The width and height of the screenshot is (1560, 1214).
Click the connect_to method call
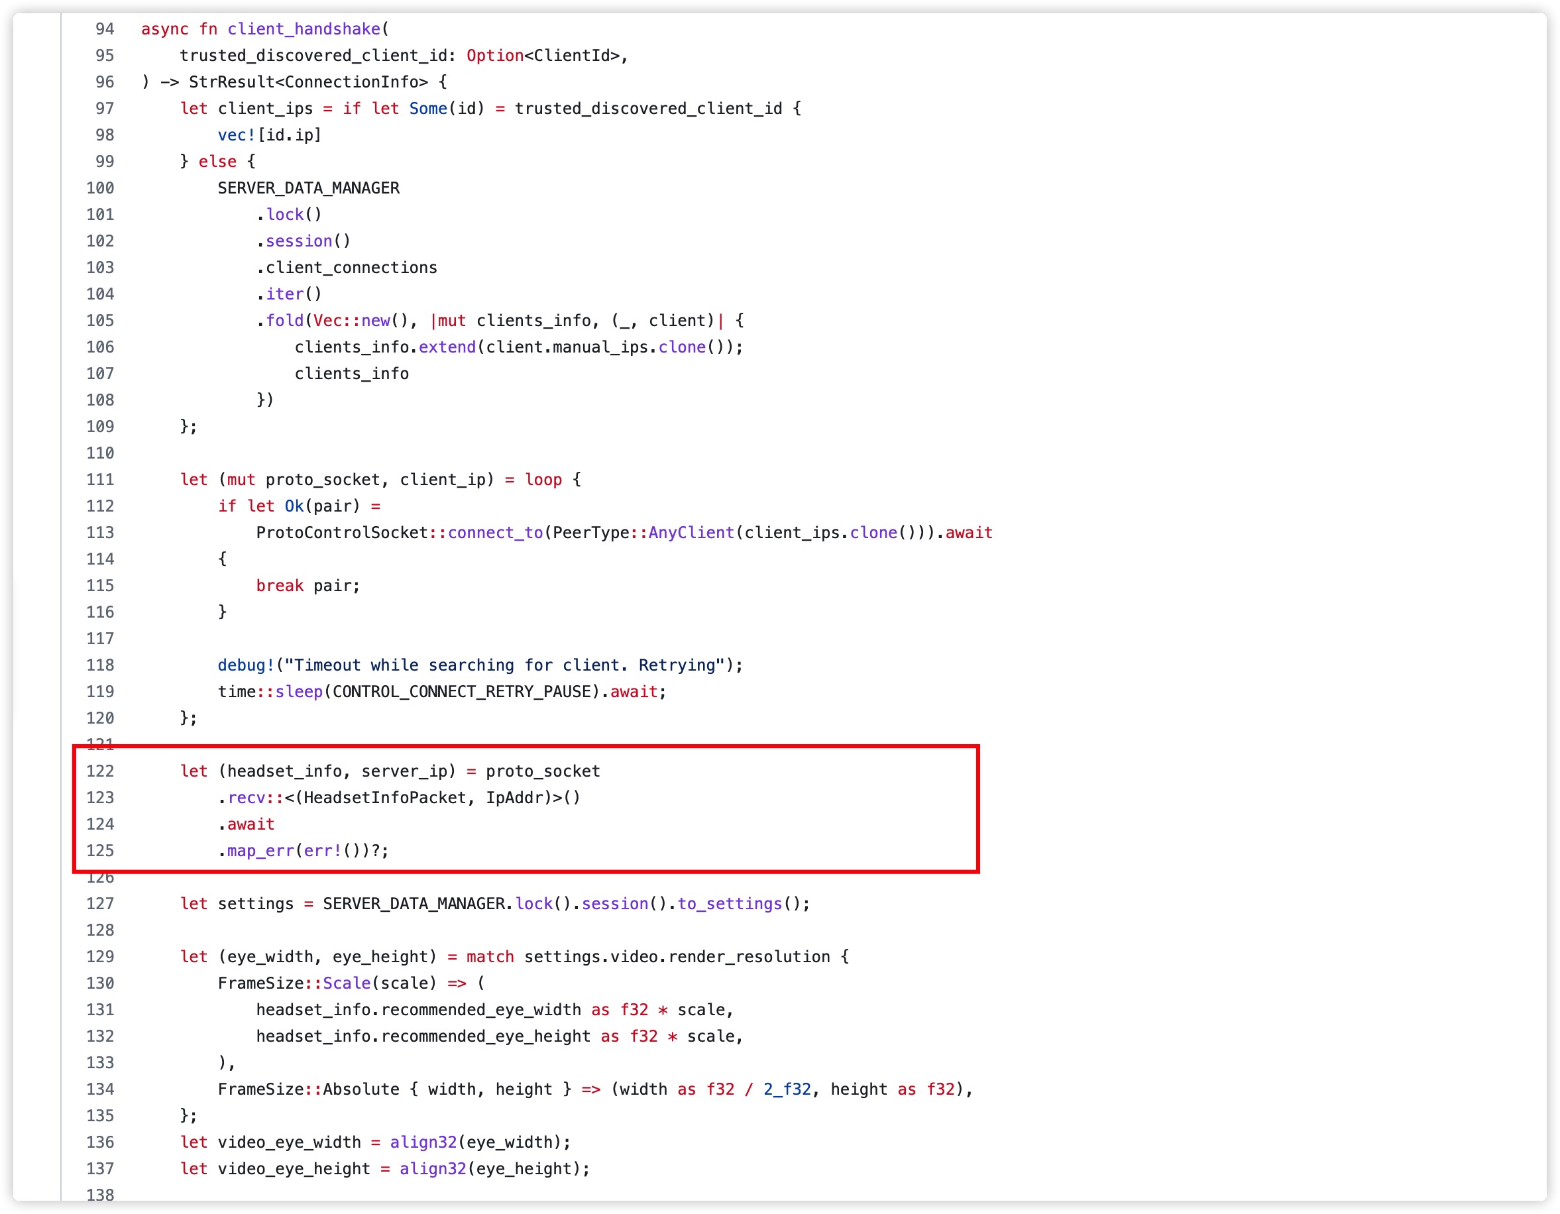pyautogui.click(x=495, y=533)
